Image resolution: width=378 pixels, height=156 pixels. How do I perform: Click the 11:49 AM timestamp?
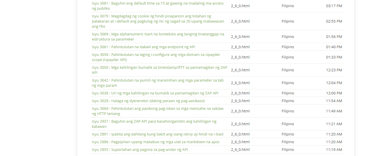click(334, 111)
